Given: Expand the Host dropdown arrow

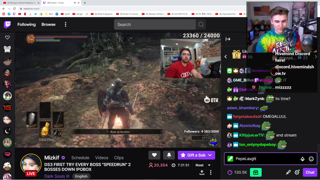Looking at the screenshot, I should 209,165.
